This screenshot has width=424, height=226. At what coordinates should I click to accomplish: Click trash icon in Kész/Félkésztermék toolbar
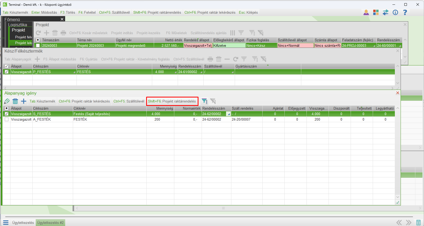[x=219, y=59]
